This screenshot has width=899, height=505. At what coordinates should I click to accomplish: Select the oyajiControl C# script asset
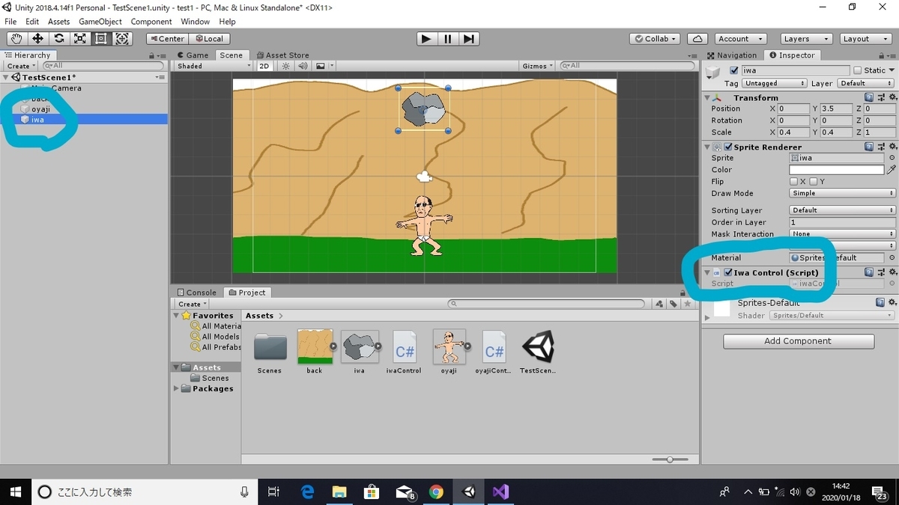click(x=494, y=352)
